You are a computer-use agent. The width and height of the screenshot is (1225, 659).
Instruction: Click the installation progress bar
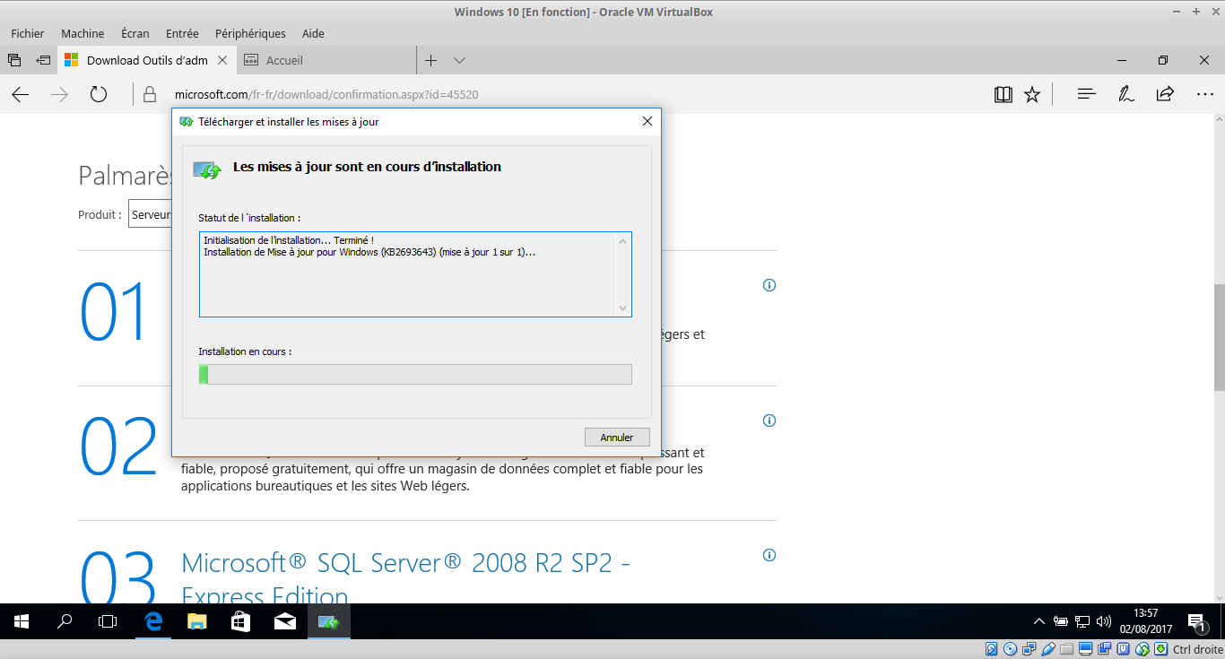[415, 374]
